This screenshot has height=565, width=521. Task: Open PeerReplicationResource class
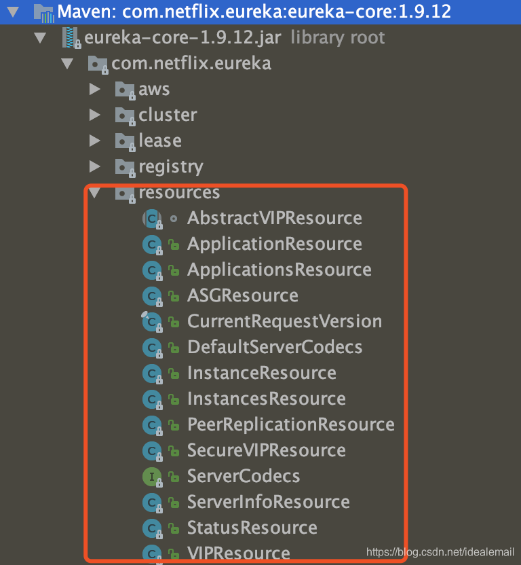(291, 425)
